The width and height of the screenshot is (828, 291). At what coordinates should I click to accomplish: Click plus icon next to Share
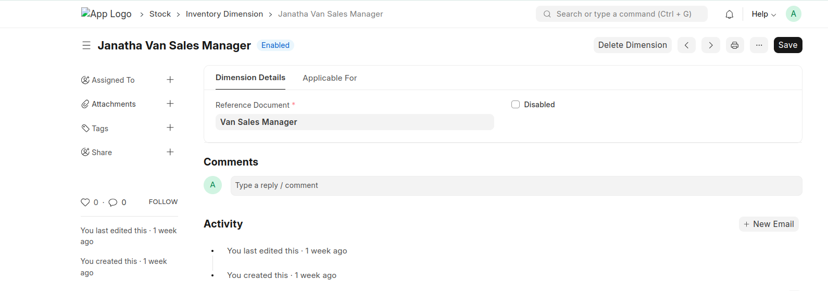(x=170, y=152)
